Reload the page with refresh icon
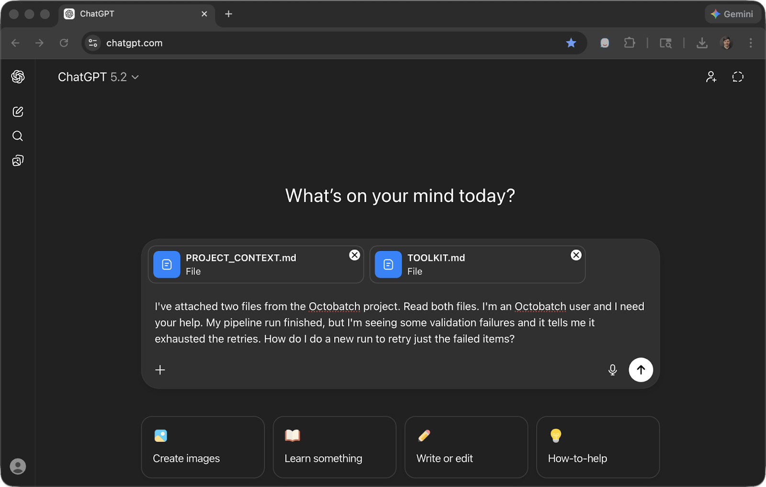 click(64, 43)
